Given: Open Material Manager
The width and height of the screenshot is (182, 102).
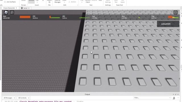Looking at the screenshot, I should 57,1.
